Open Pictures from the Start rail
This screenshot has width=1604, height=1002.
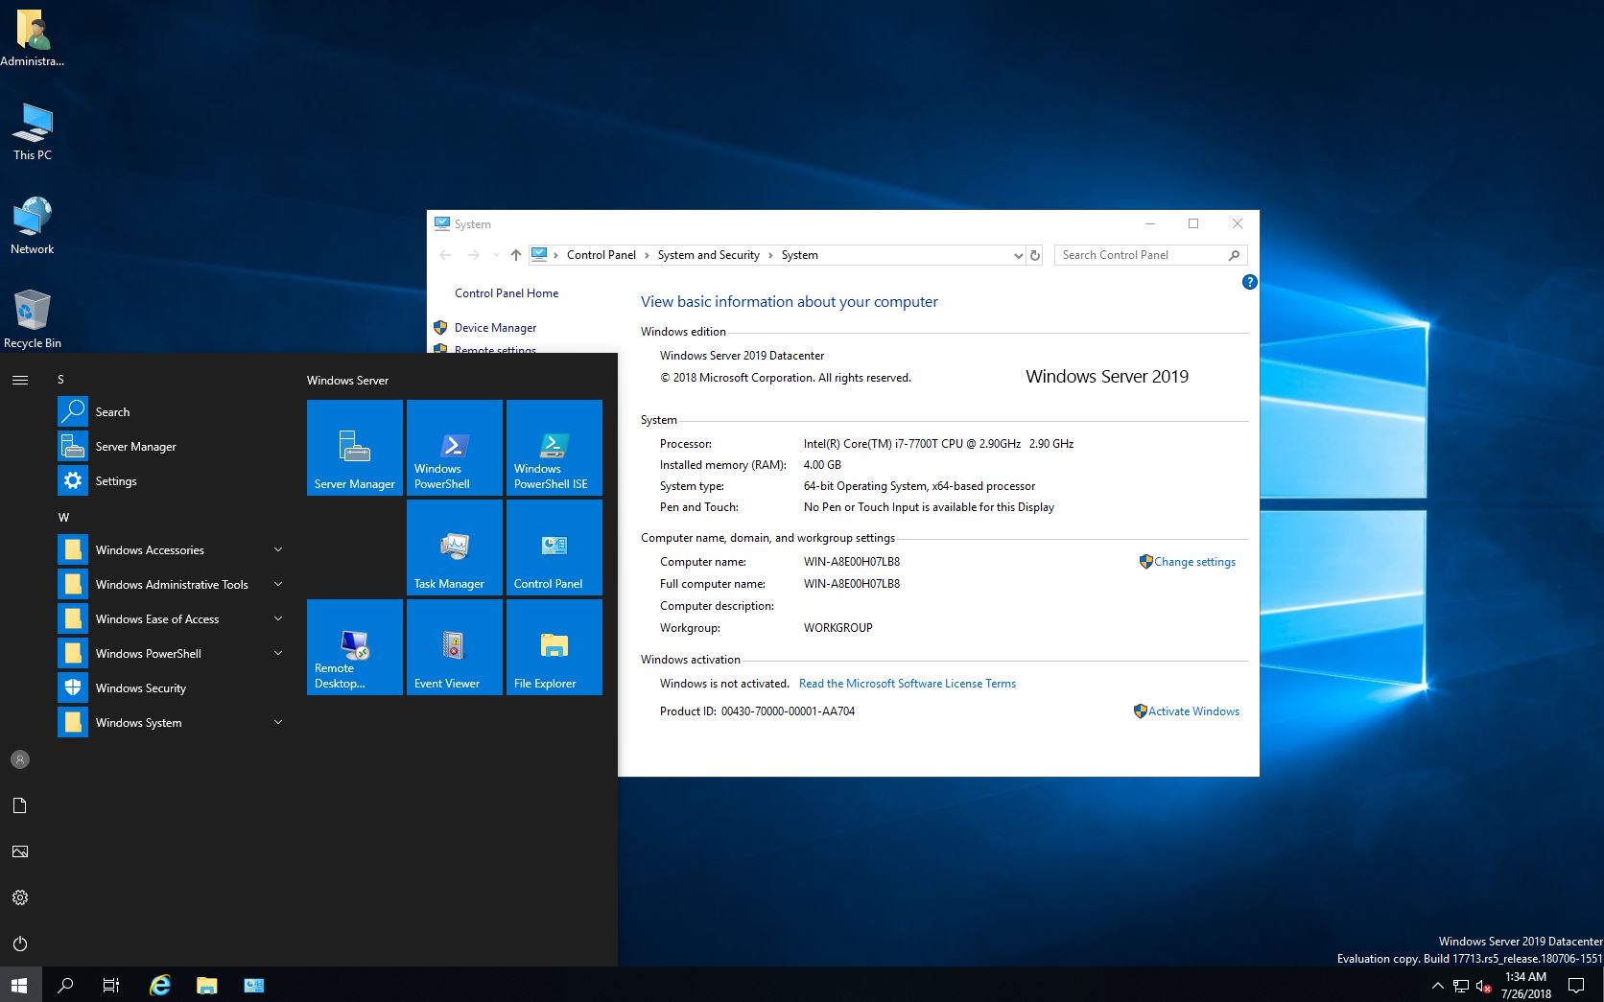point(20,851)
